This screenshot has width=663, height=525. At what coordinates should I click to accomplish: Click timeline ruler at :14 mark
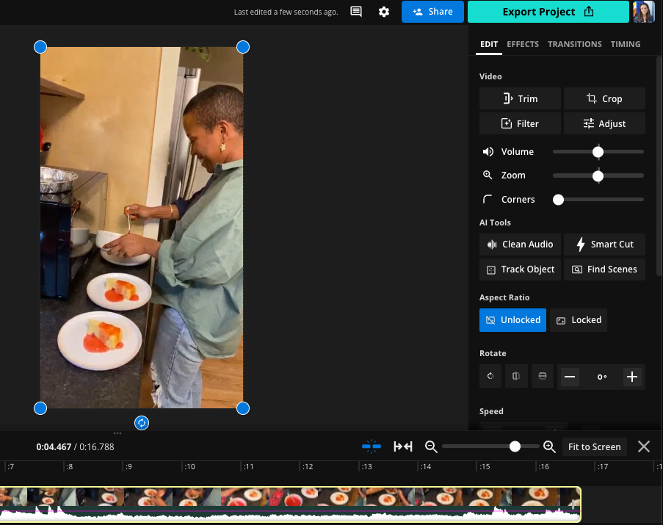425,467
